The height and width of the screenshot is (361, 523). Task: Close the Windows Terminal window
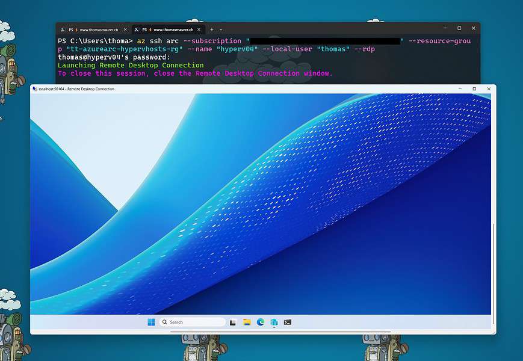click(x=473, y=28)
